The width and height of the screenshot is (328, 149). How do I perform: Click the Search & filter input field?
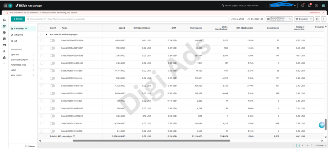pos(127,19)
